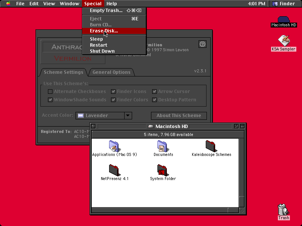Click the Macintosh HD window zoom box

tap(236, 126)
